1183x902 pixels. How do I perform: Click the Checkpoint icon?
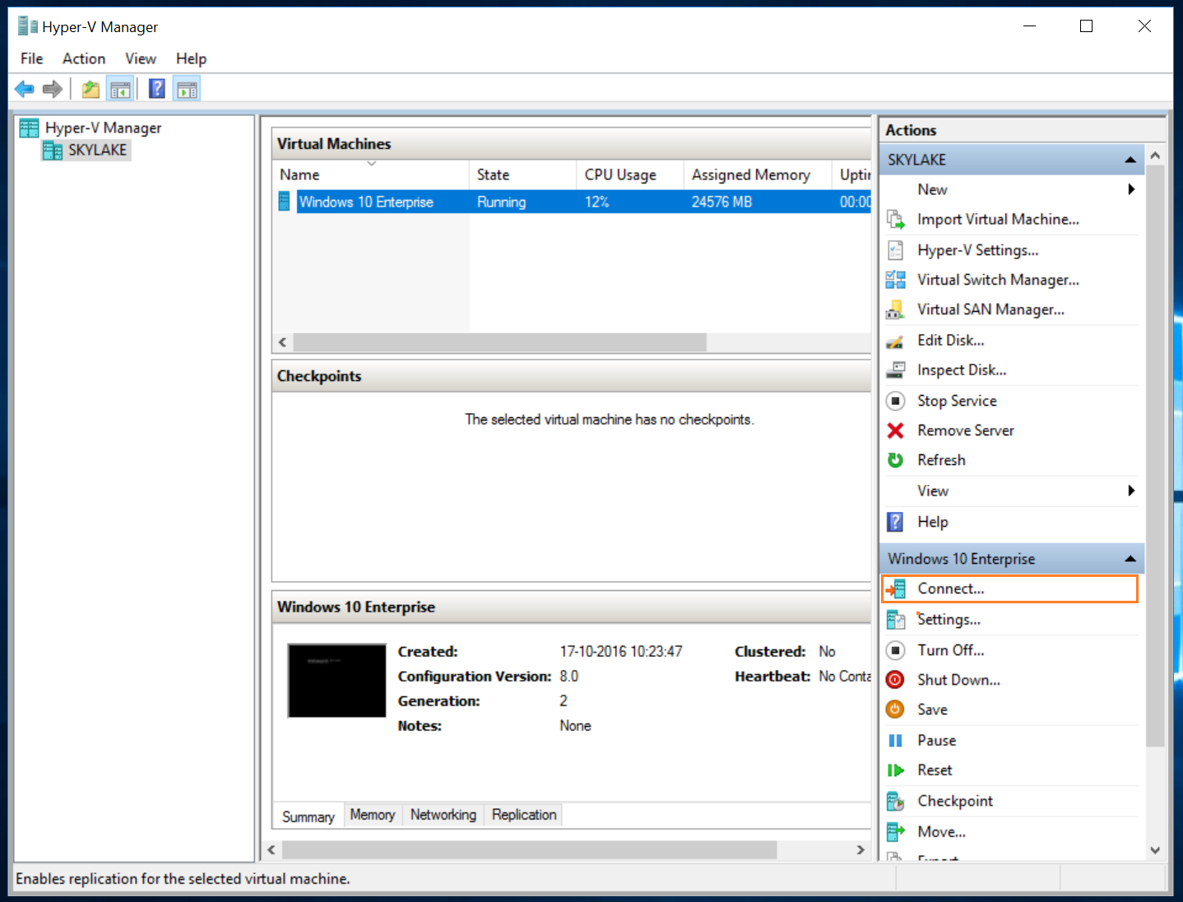pos(896,801)
